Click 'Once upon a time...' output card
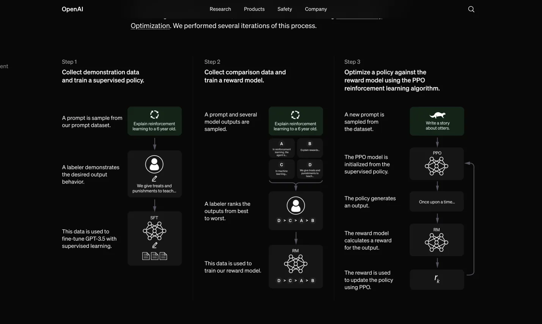Image resolution: width=542 pixels, height=324 pixels. click(x=437, y=202)
